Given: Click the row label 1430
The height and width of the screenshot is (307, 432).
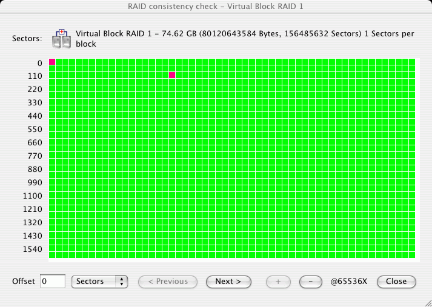Looking at the screenshot, I should coord(33,236).
